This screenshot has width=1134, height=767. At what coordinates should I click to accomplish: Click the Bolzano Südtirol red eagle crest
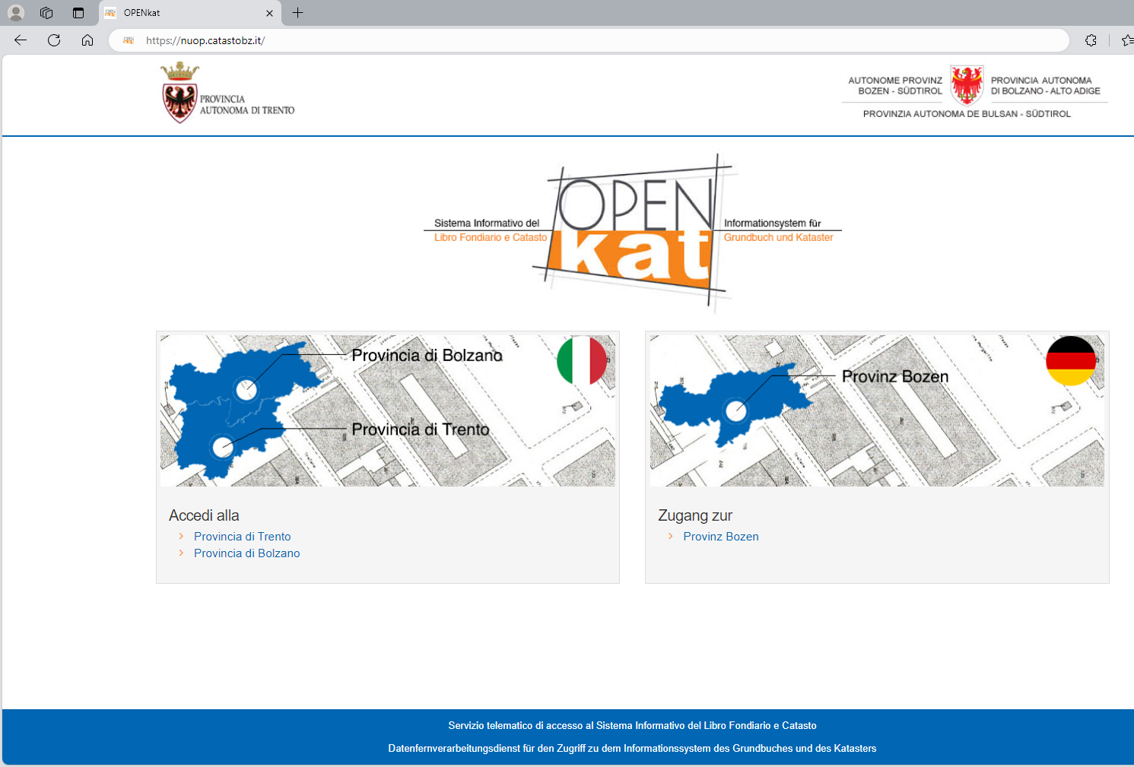(x=967, y=84)
